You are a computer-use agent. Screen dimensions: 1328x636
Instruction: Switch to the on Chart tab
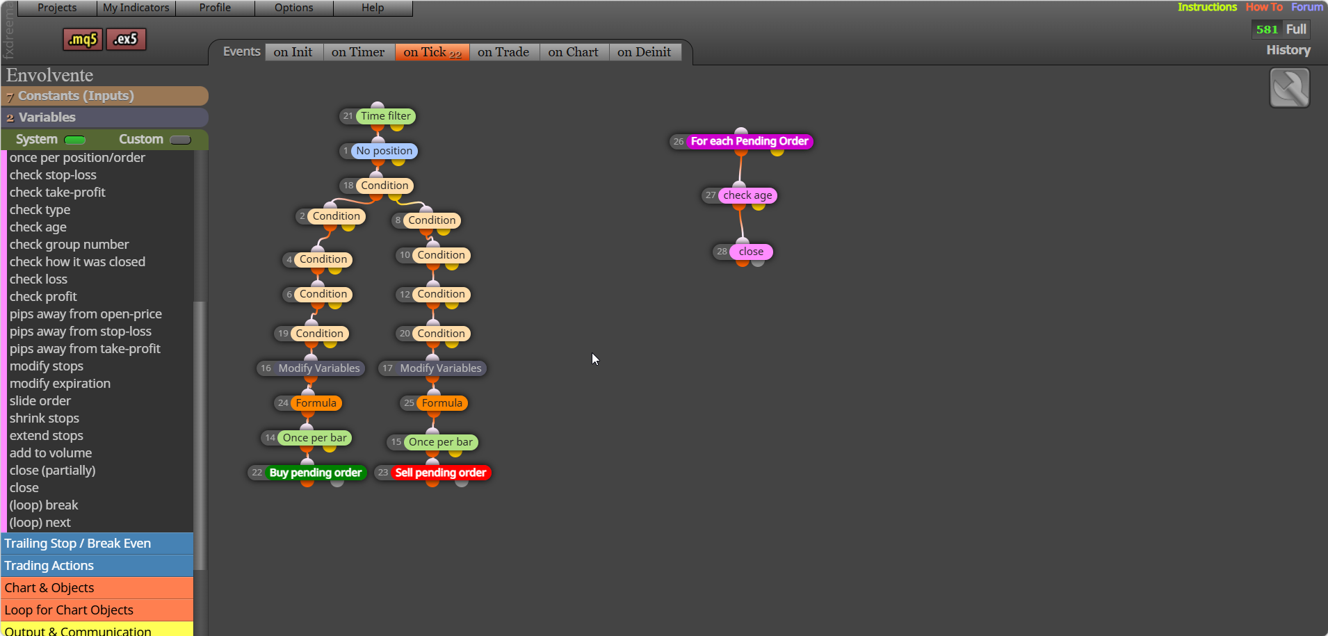coord(574,52)
